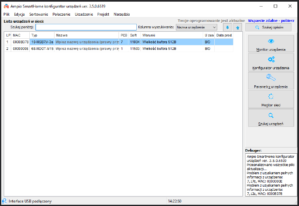Screen dimensions: 299x206
Task: Click the U zas column header
Action: pyautogui.click(x=209, y=35)
